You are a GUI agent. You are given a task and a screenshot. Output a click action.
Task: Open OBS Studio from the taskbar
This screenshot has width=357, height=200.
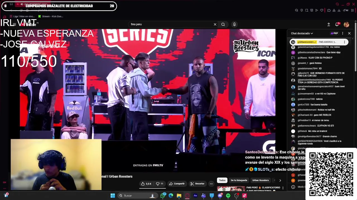[236, 196]
